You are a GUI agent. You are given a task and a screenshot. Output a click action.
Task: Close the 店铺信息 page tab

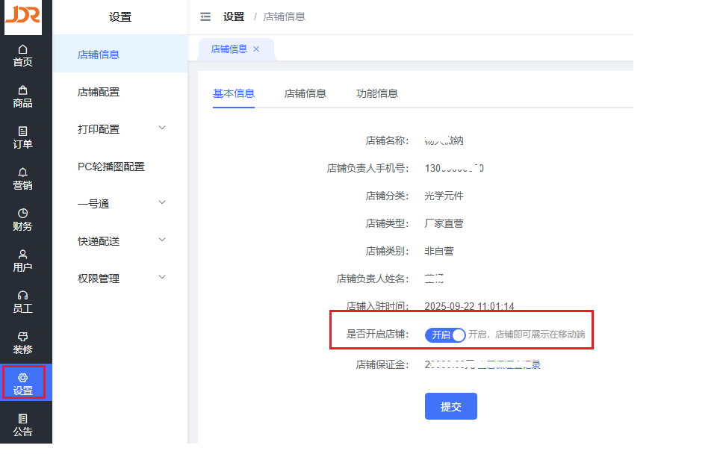pyautogui.click(x=256, y=49)
